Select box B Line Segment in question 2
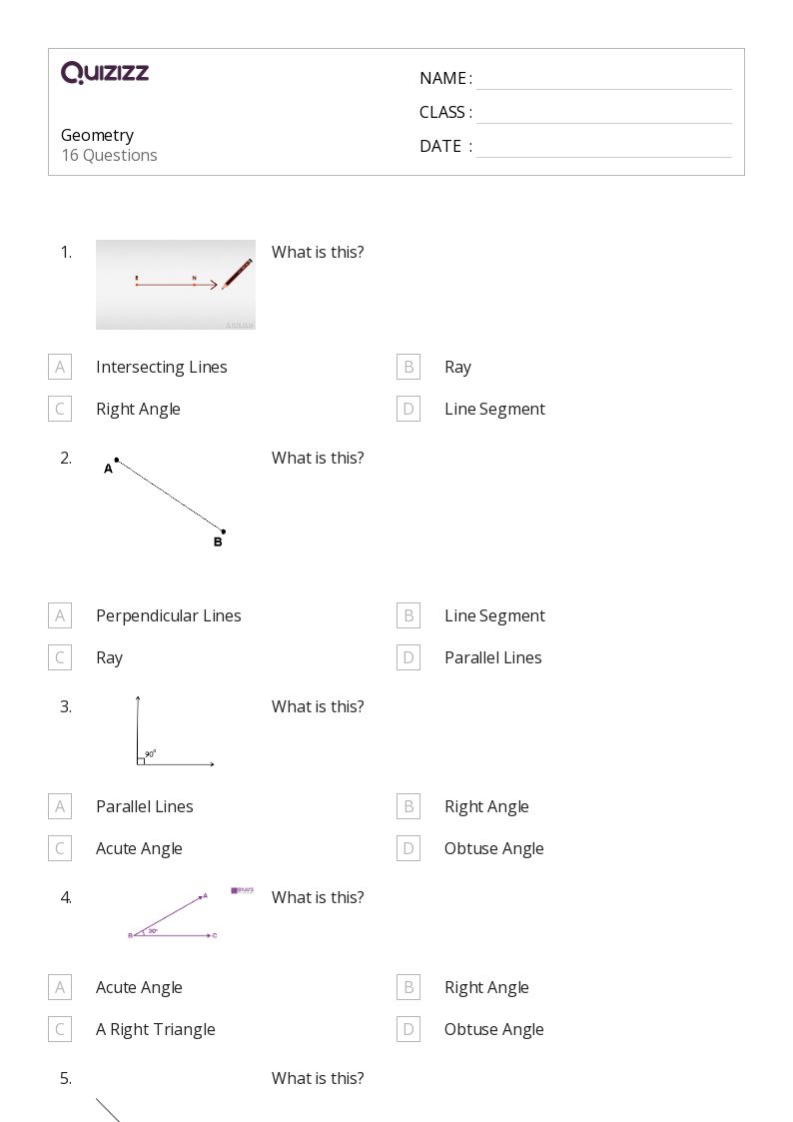The height and width of the screenshot is (1122, 793). click(408, 615)
